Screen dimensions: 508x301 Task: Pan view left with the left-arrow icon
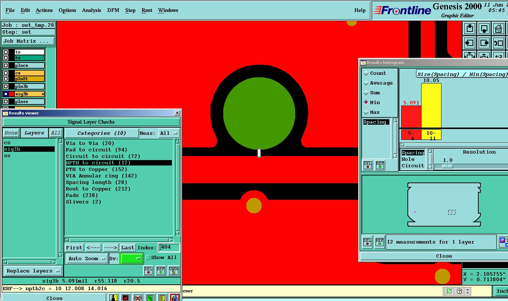point(470,43)
